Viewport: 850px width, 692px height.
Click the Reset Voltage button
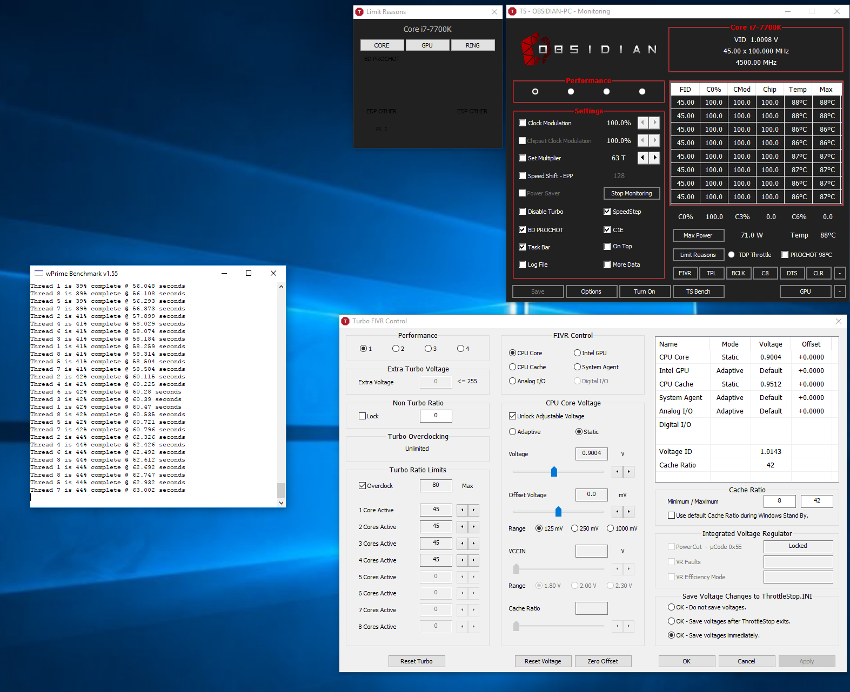tap(543, 661)
